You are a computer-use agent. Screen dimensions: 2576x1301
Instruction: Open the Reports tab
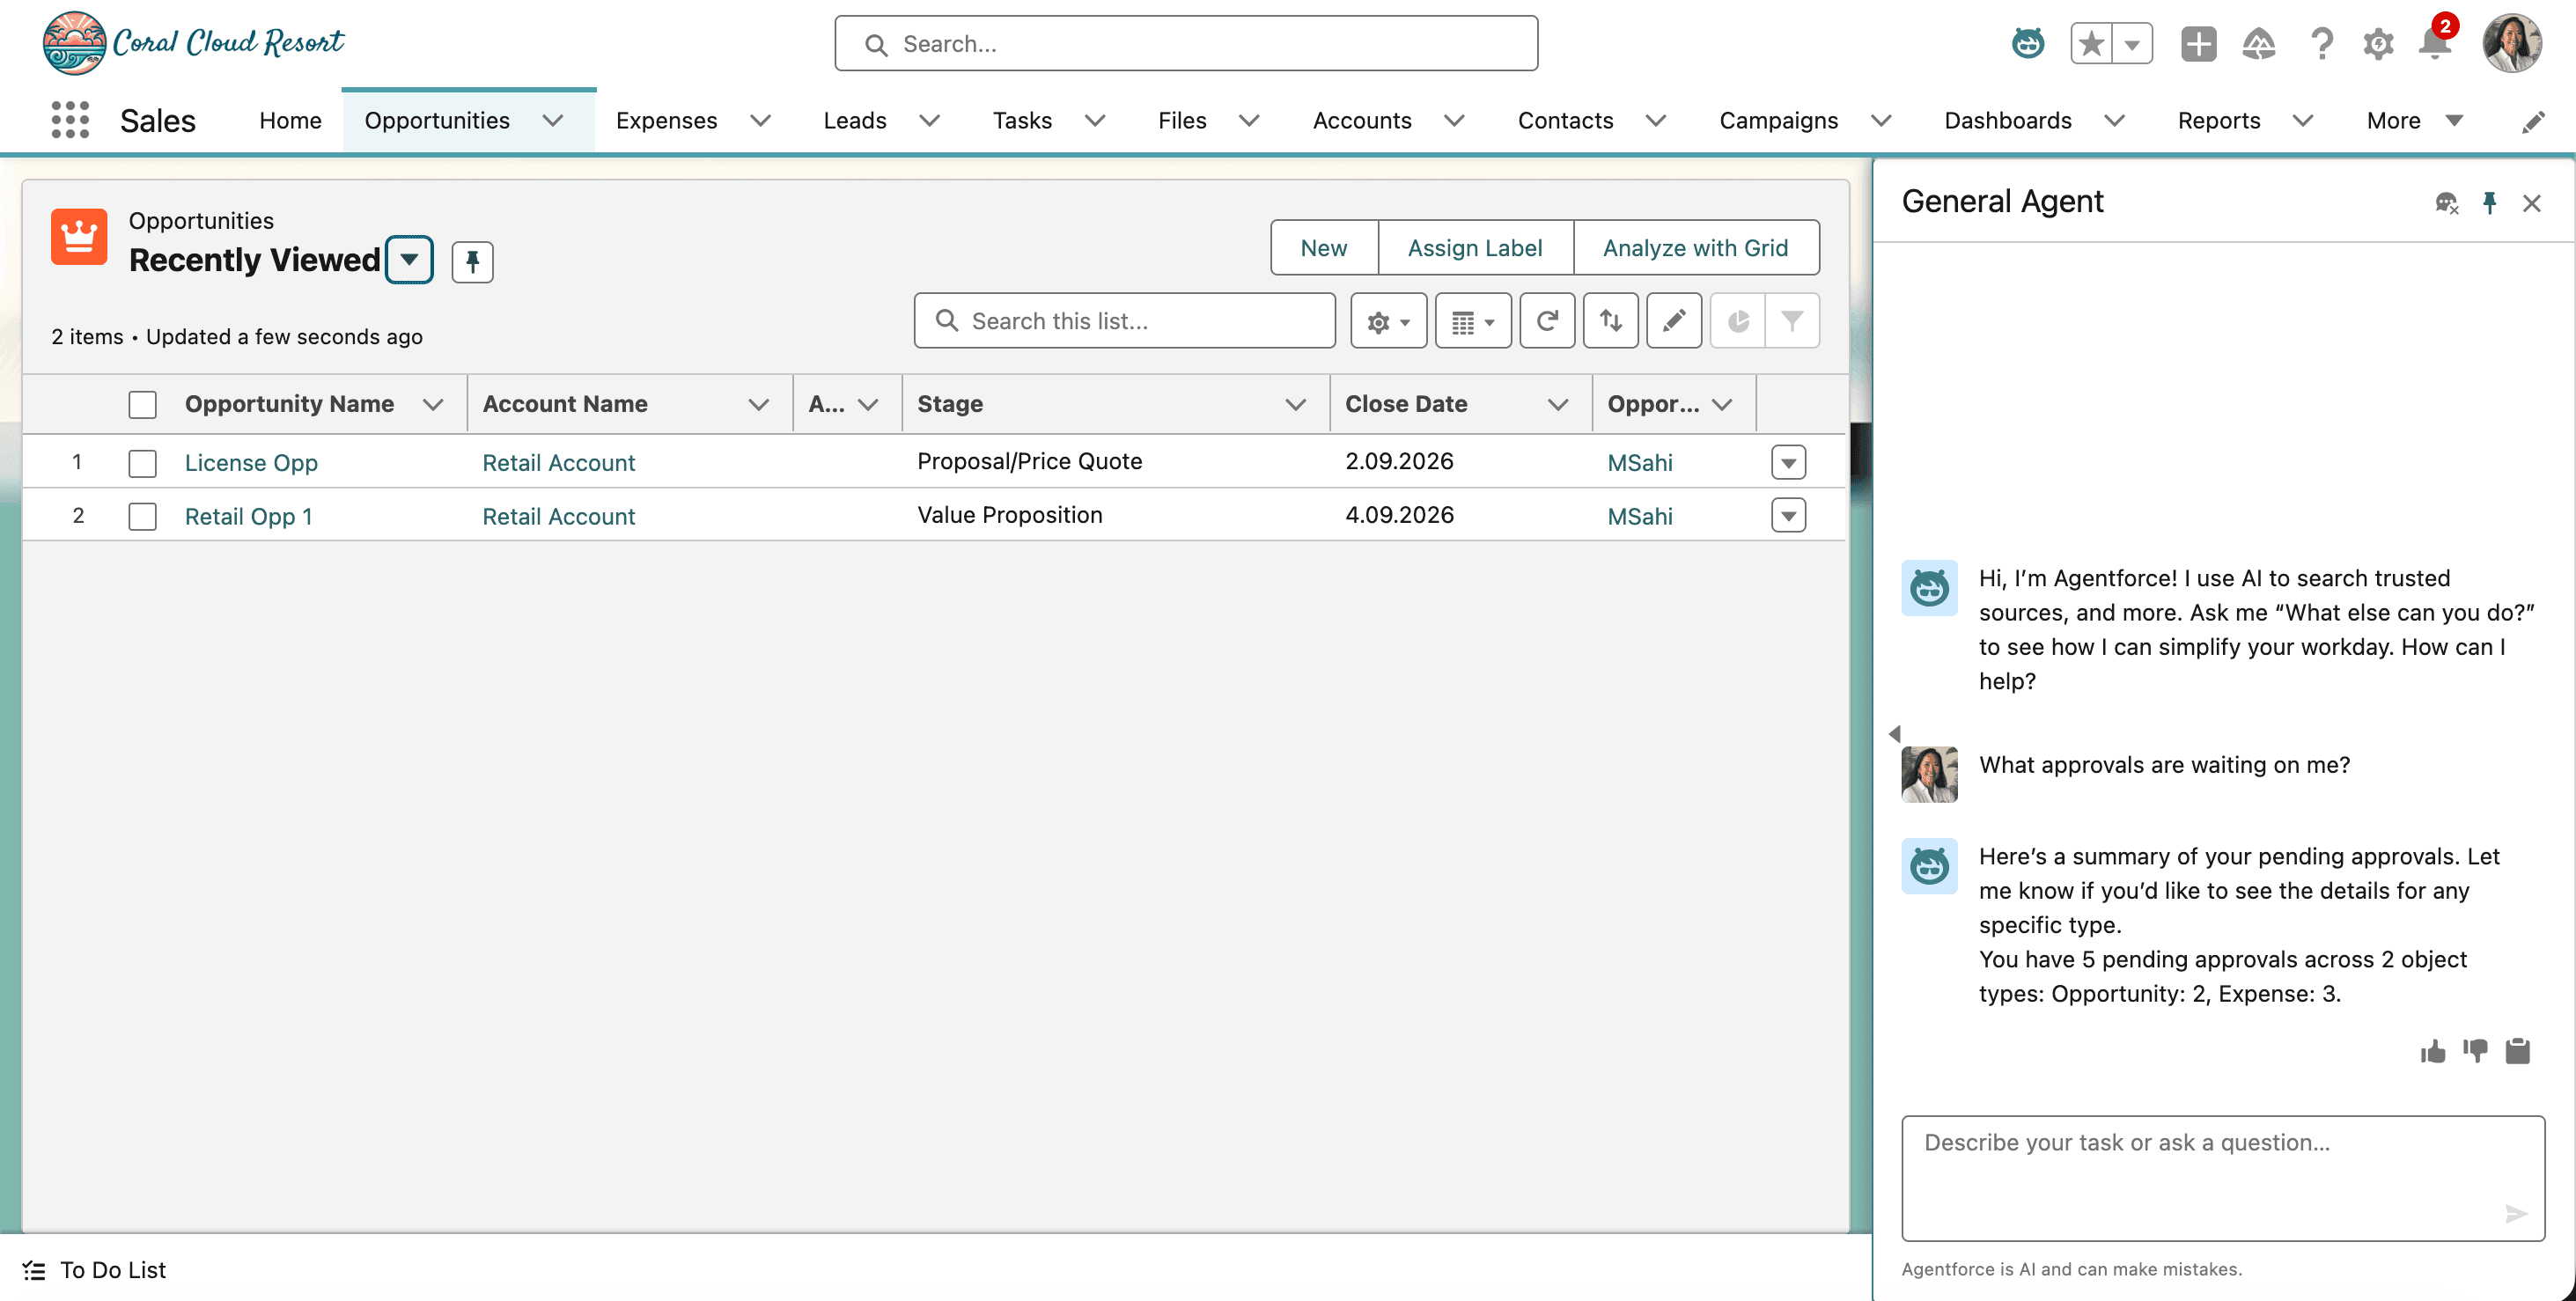[x=2218, y=121]
